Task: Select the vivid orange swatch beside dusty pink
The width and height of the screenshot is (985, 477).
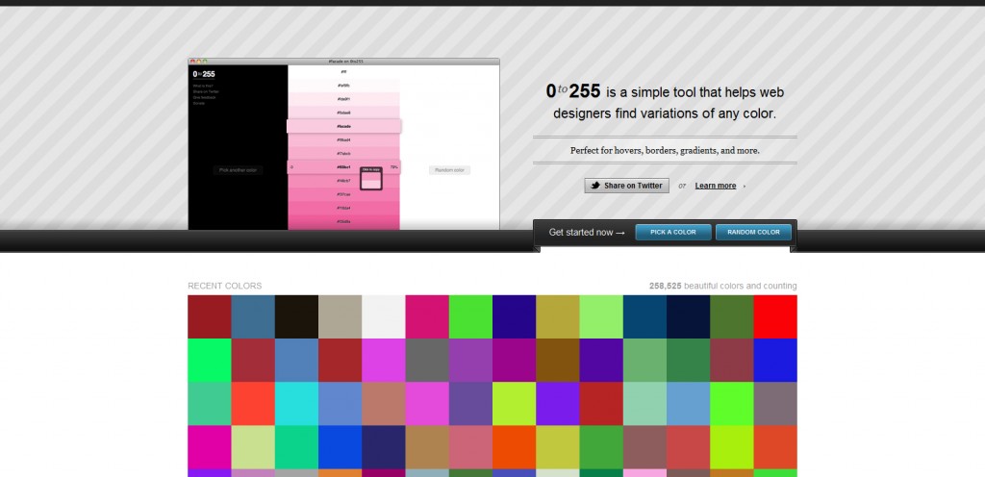Action: point(514,447)
